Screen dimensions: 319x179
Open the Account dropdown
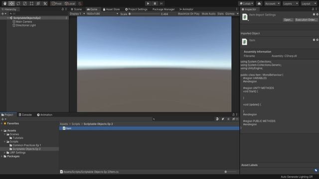[x=272, y=3]
